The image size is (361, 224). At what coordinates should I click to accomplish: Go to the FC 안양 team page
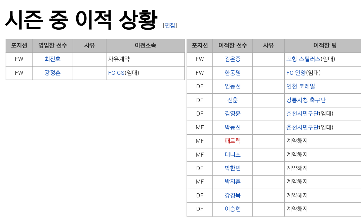[x=296, y=73]
